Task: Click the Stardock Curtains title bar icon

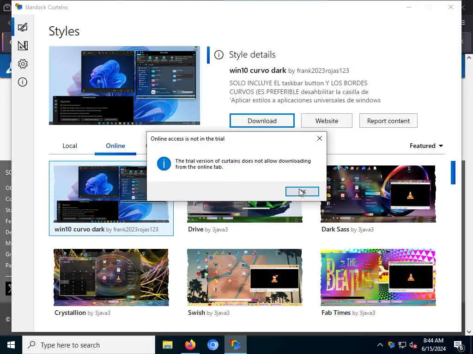Action: 19,7
